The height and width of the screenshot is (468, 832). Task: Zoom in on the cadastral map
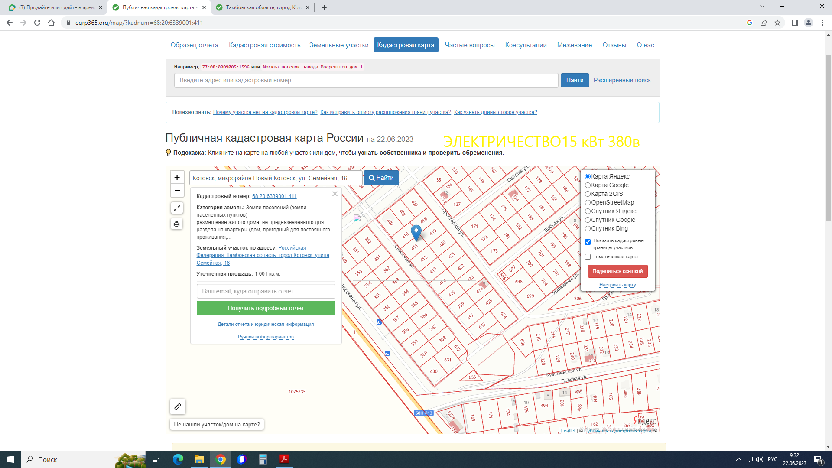177,177
